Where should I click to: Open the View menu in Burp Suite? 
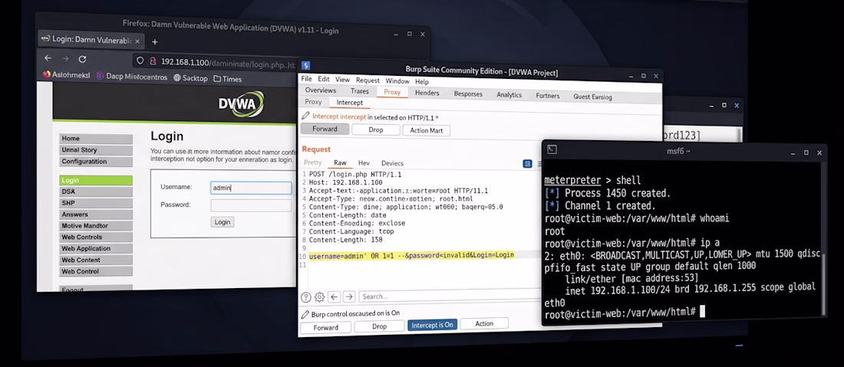coord(342,80)
